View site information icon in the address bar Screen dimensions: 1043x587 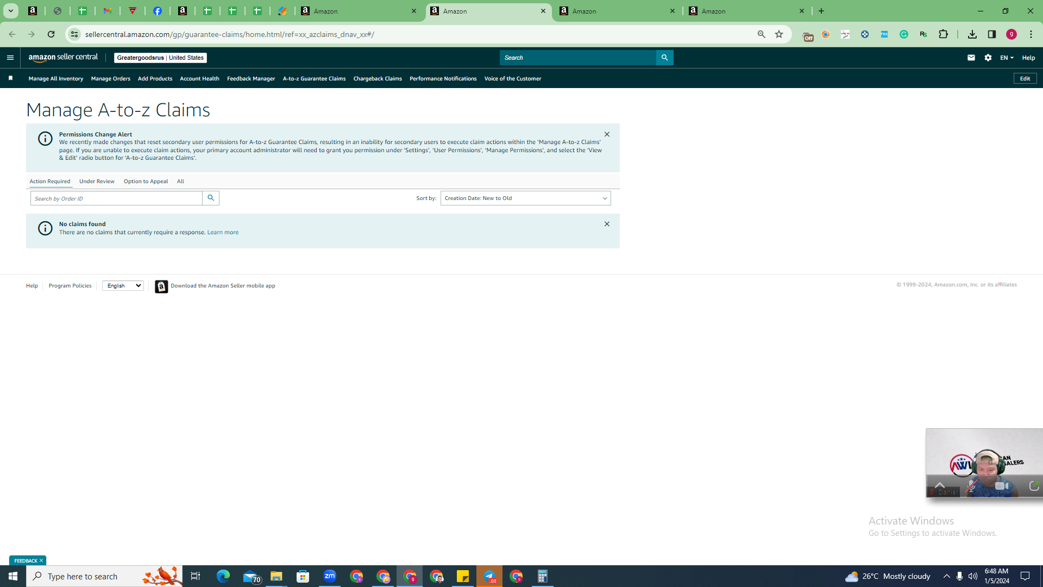click(74, 34)
